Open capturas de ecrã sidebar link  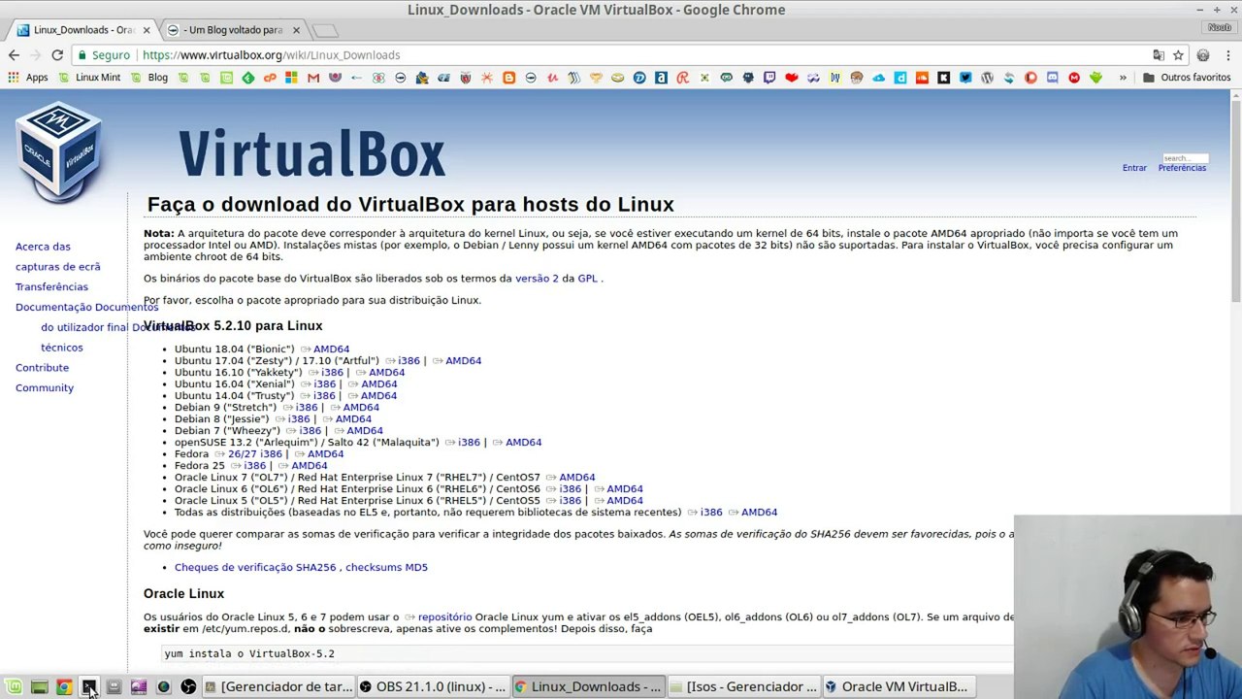57,267
